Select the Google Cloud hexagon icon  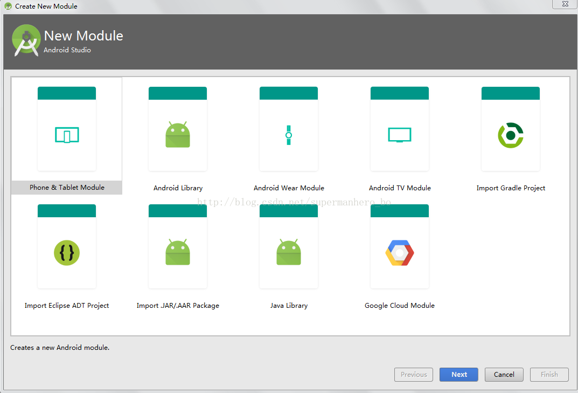pyautogui.click(x=400, y=253)
